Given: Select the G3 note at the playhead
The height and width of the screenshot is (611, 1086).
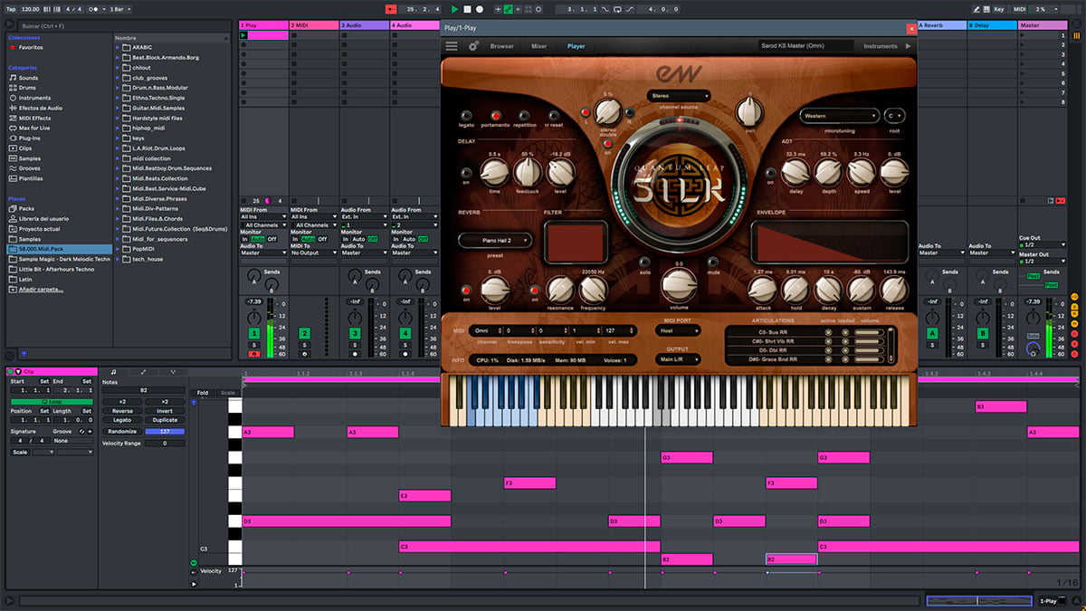Looking at the screenshot, I should click(x=687, y=458).
